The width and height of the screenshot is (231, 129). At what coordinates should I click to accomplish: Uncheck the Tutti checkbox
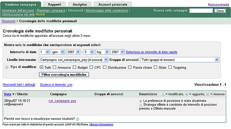tap(41, 67)
